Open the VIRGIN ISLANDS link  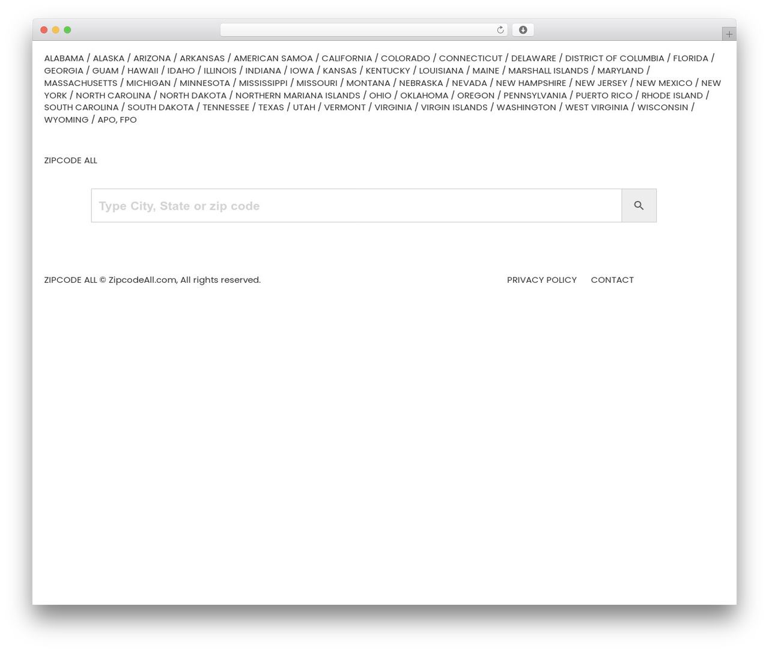click(x=454, y=107)
